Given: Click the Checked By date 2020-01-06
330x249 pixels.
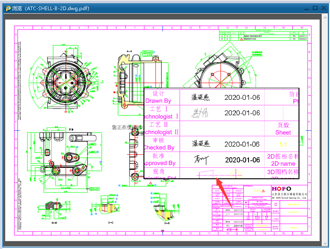Looking at the screenshot, I should tap(242, 144).
